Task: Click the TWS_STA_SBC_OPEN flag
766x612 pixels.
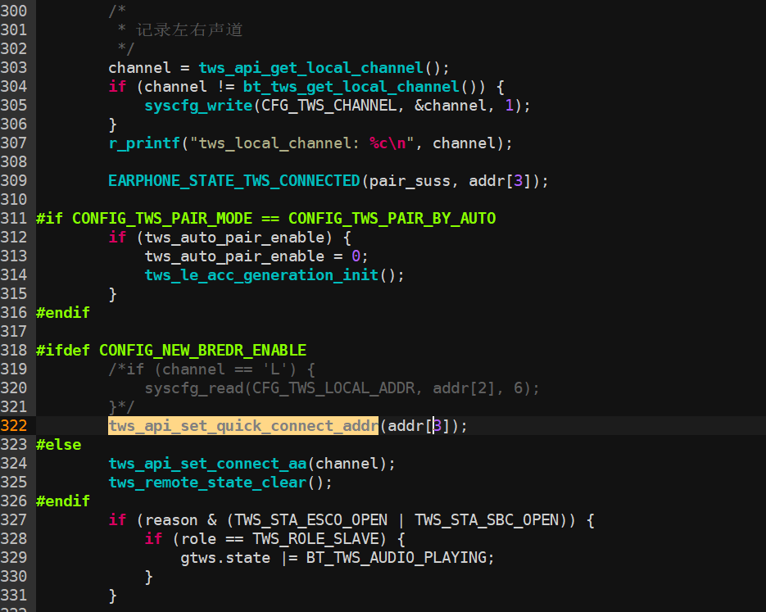Action: pos(487,521)
